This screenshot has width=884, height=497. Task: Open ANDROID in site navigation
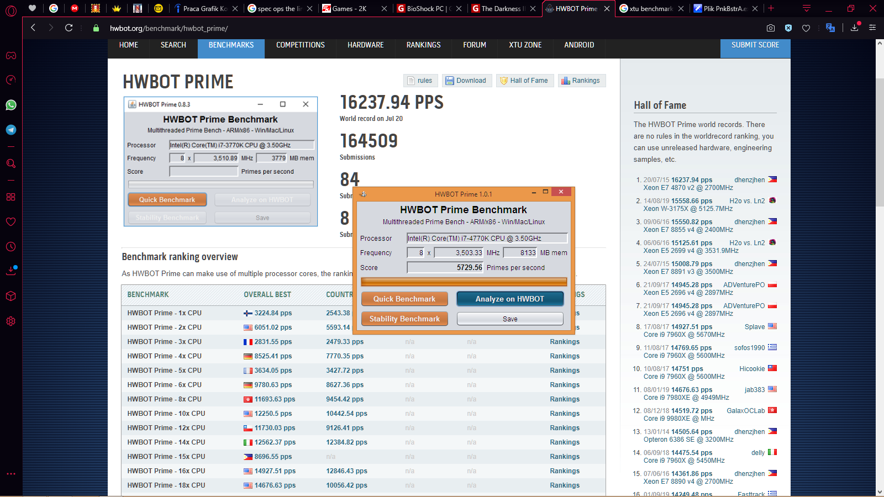(x=579, y=45)
